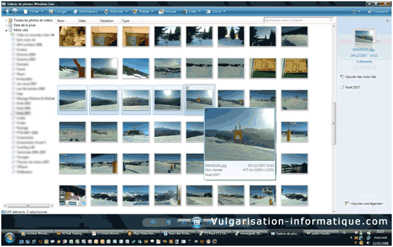Screen dimensions: 393x247
Task: Sort by the Notation column header
Action: [x=110, y=21]
